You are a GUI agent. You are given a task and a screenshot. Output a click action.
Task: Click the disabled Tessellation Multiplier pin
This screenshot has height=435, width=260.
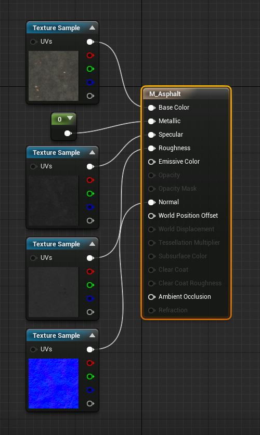pyautogui.click(x=151, y=243)
